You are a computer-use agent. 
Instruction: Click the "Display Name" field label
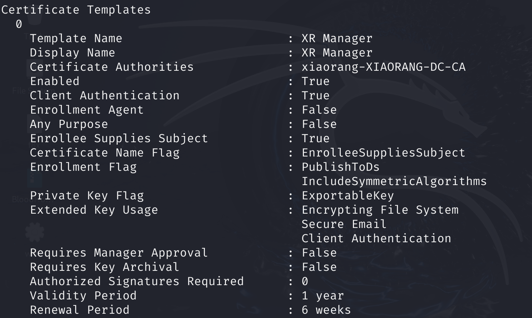[72, 53]
